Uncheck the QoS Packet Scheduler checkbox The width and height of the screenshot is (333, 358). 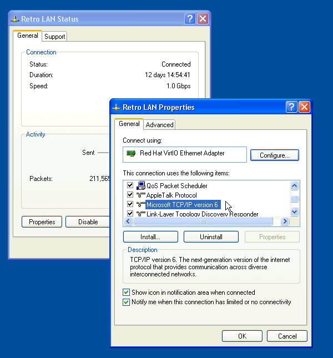(130, 186)
